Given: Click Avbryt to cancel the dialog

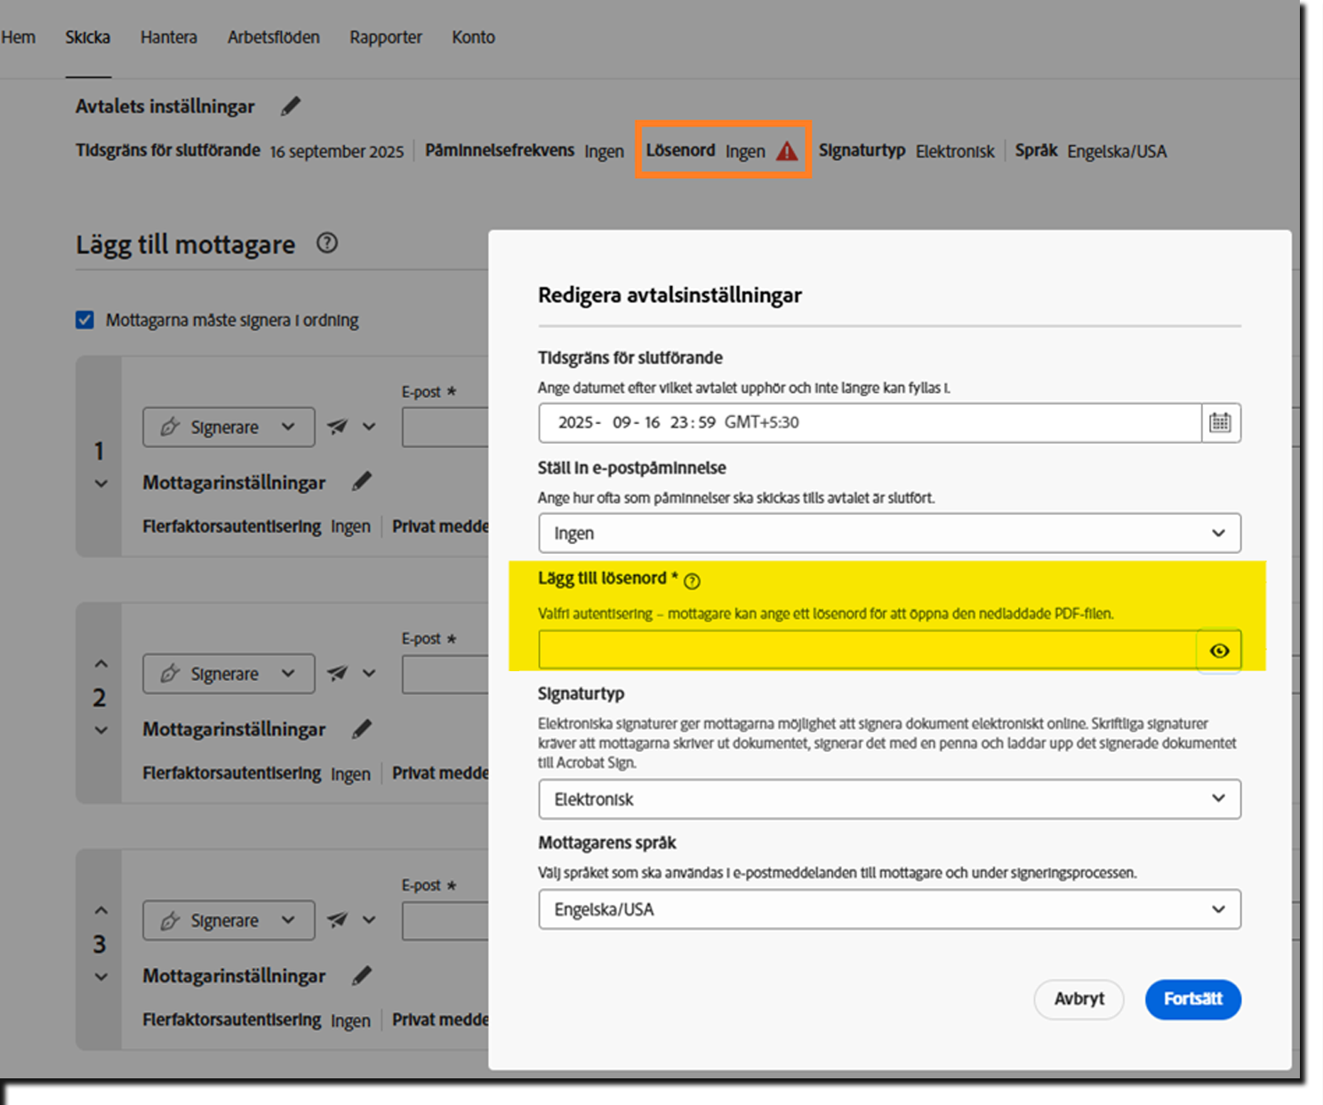Looking at the screenshot, I should point(1078,999).
